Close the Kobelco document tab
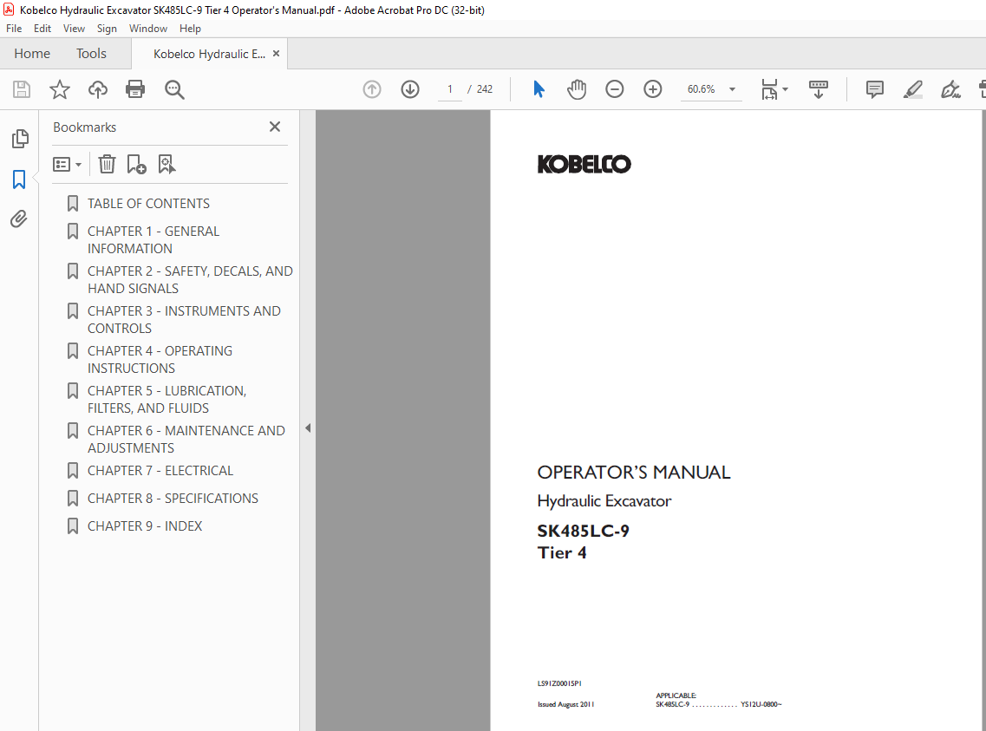 point(276,54)
